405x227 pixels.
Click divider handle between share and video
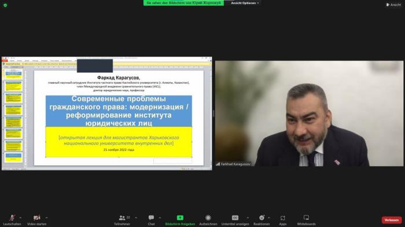213,113
